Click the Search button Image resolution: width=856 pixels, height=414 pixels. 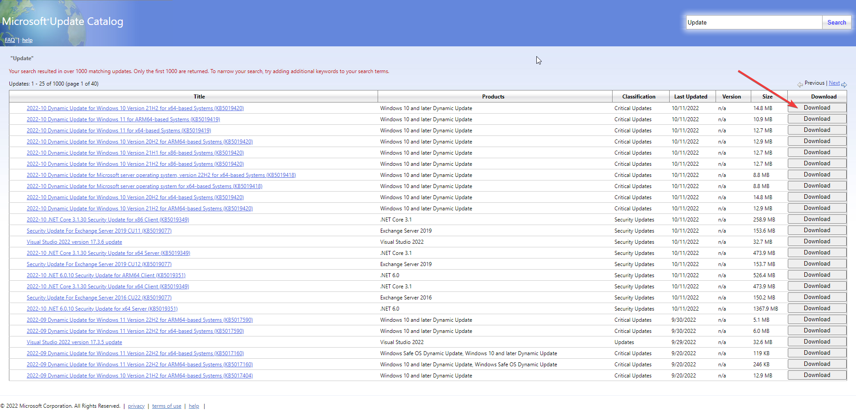click(836, 22)
